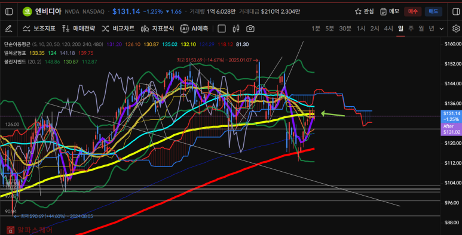Open 지표분석 indicator analysis
This screenshot has height=235, width=462.
tap(157, 29)
